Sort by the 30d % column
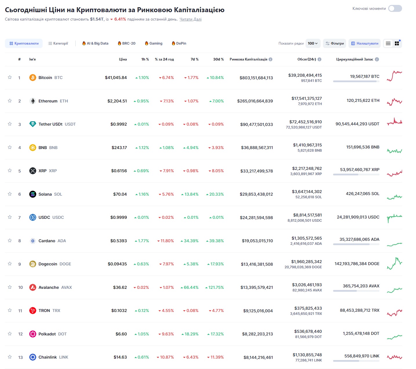416x369 pixels. (219, 59)
